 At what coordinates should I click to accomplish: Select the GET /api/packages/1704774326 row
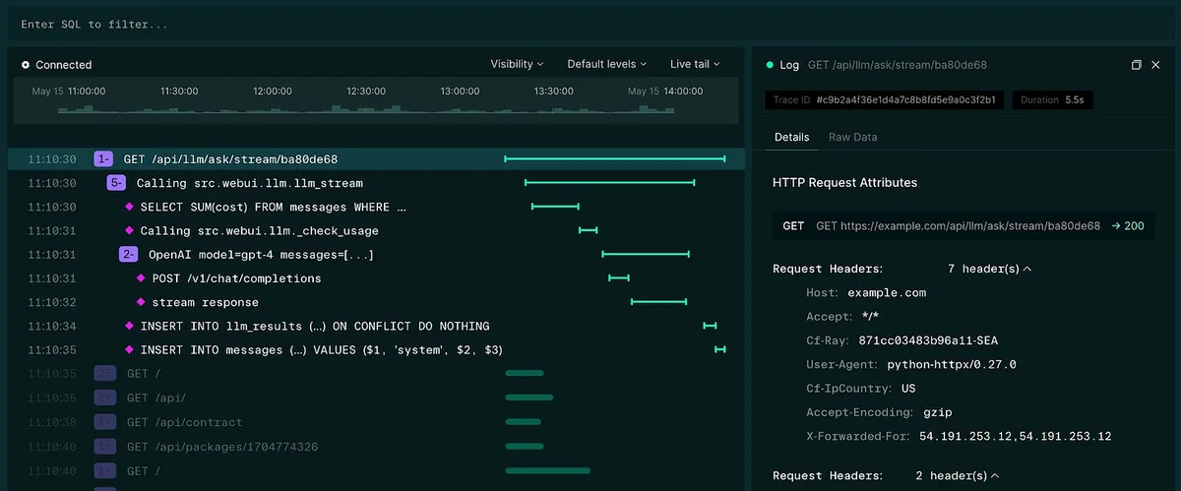[376, 447]
